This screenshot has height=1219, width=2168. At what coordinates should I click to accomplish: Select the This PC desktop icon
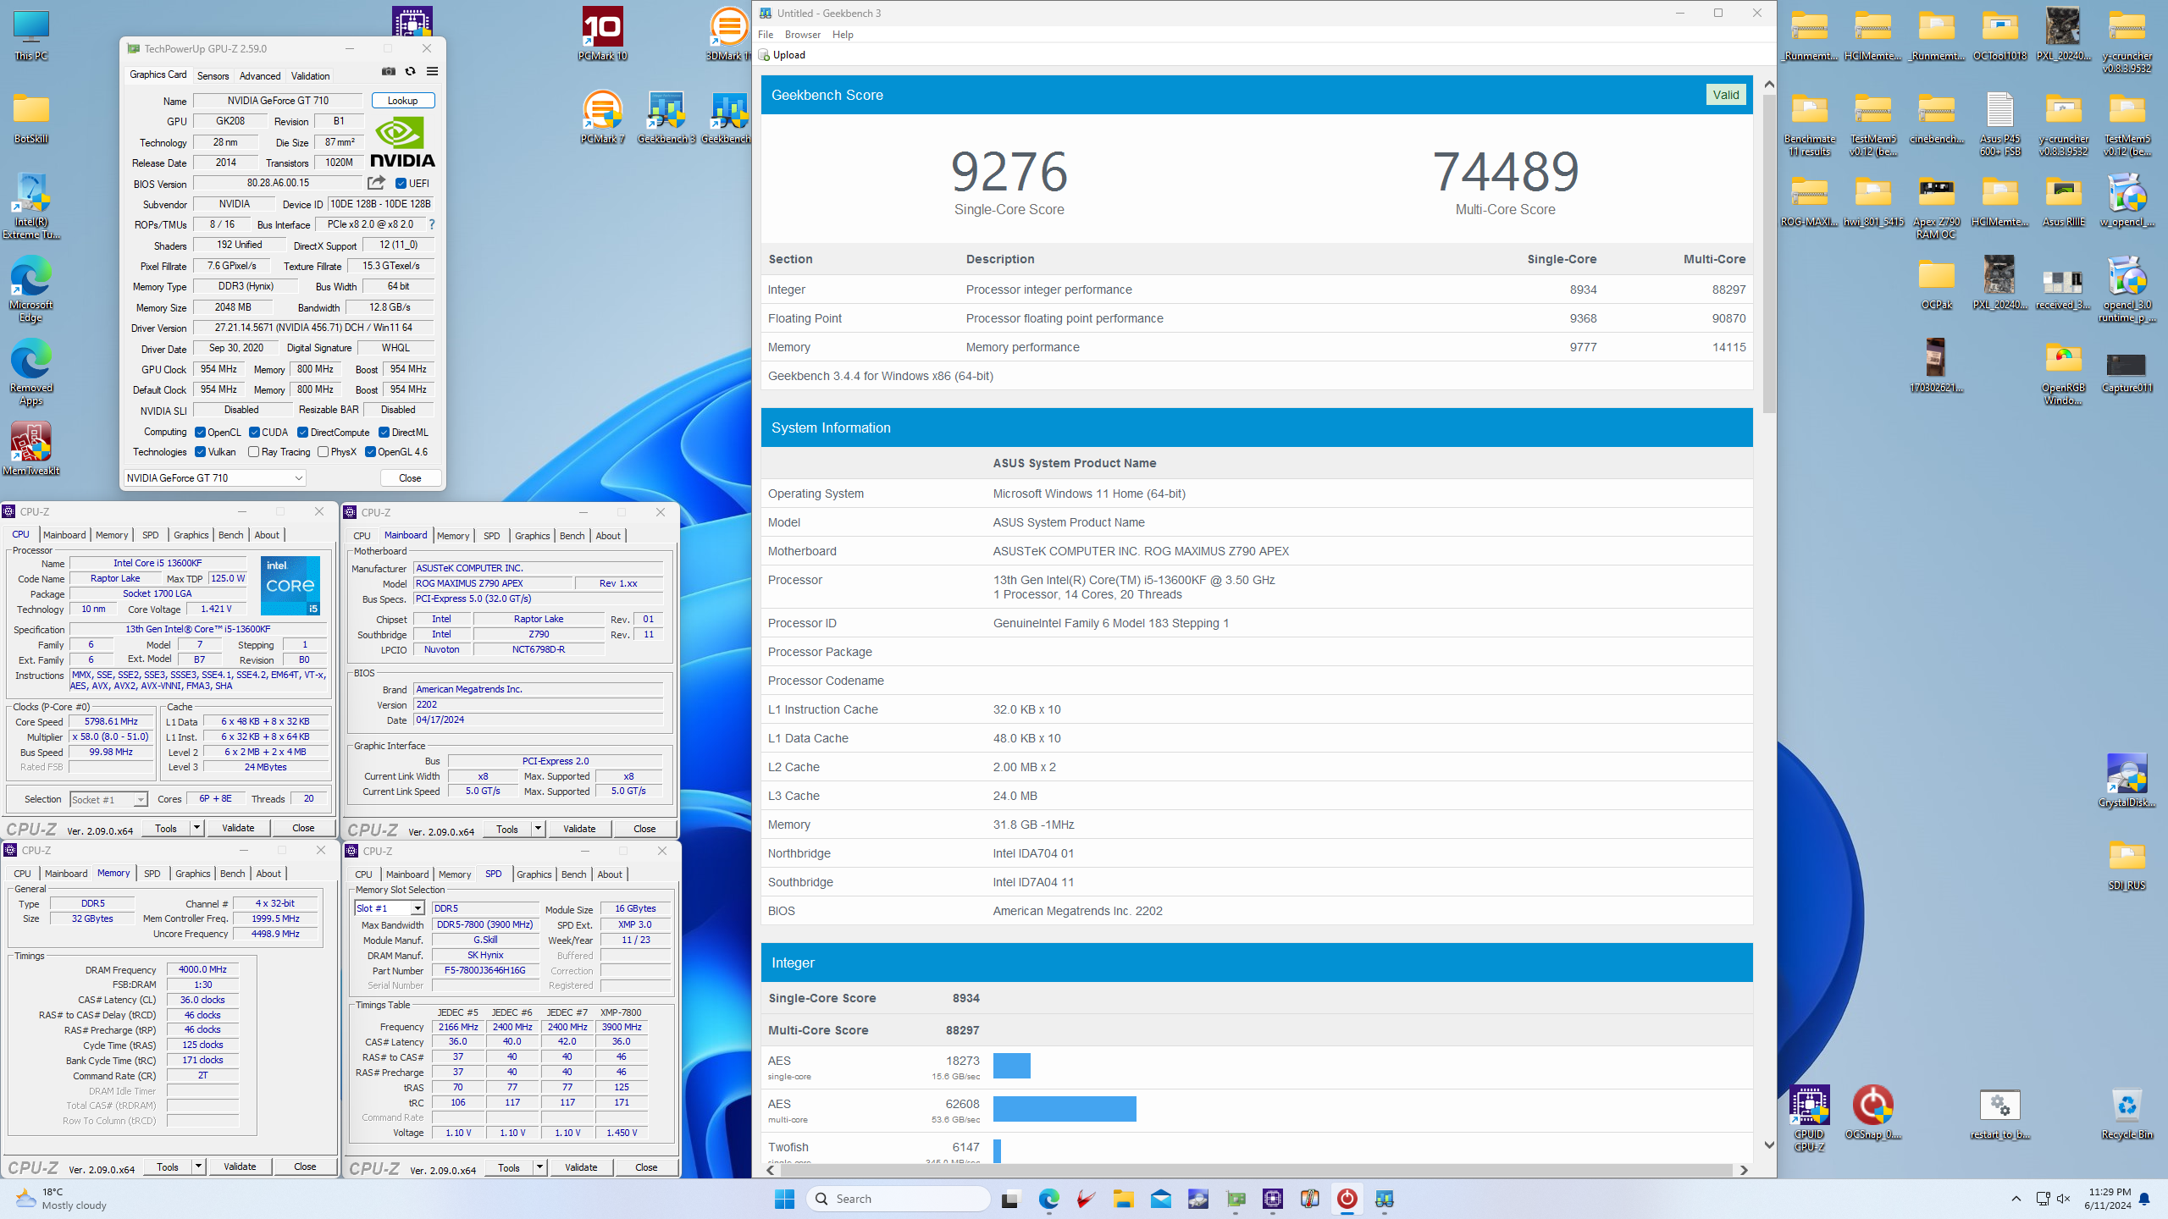31,34
